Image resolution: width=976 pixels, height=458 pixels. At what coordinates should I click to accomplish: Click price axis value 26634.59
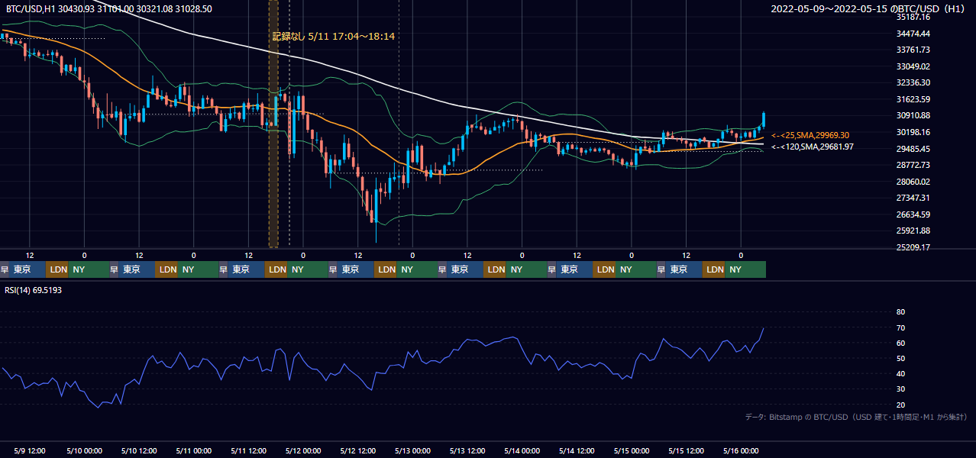tap(913, 214)
